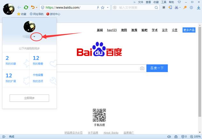Click the ad-block shield icon showing 0
Screen dimensions: 202x139
(x=184, y=136)
